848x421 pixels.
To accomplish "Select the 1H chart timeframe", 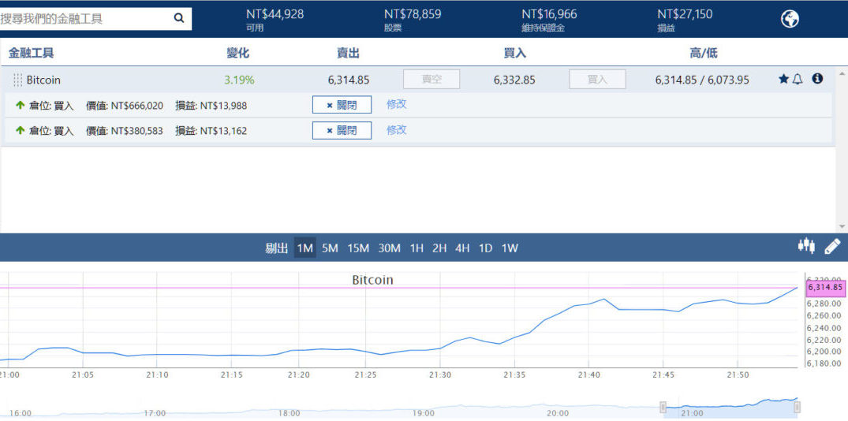I will (x=417, y=248).
